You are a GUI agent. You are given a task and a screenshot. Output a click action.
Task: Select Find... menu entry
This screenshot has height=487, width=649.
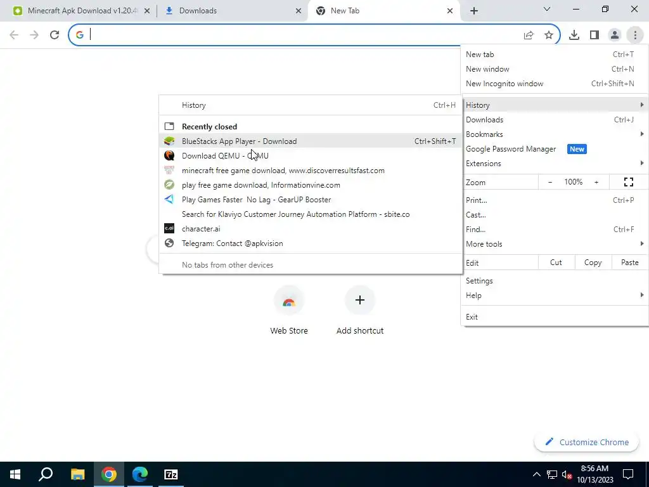[x=554, y=229]
